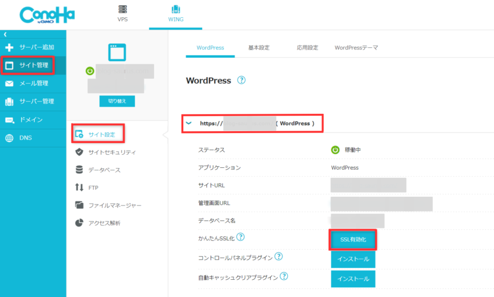Click the アプリケーション row label
The image size is (494, 297).
pos(220,168)
